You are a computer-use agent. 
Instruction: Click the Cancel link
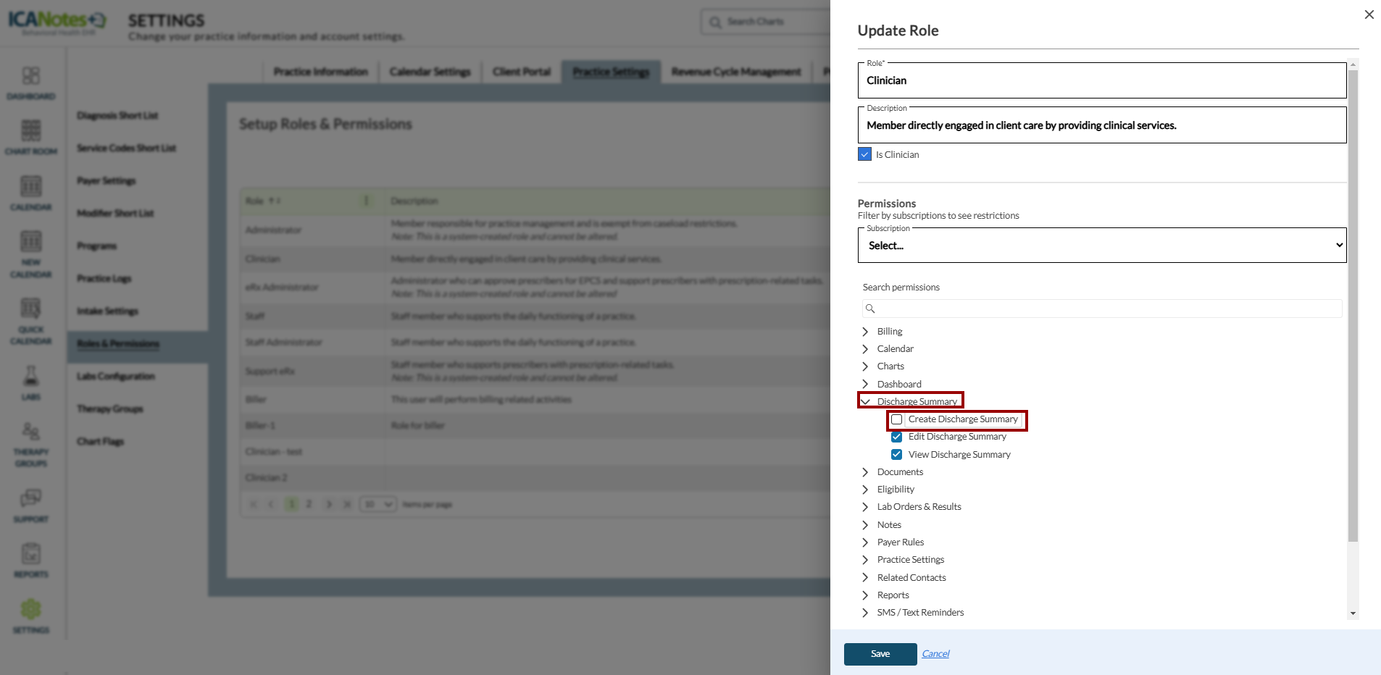tap(935, 654)
